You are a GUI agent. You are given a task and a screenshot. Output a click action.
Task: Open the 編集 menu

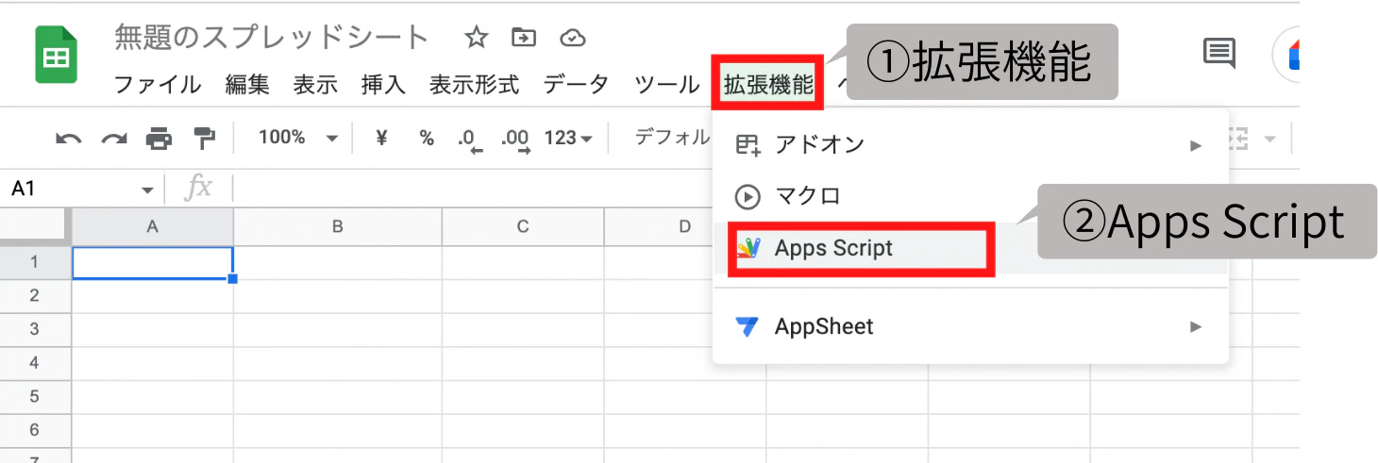pyautogui.click(x=247, y=85)
